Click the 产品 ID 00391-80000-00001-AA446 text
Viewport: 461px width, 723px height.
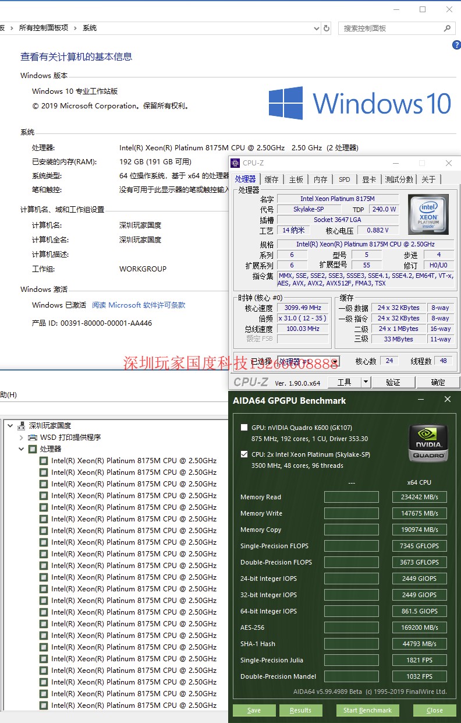(92, 323)
